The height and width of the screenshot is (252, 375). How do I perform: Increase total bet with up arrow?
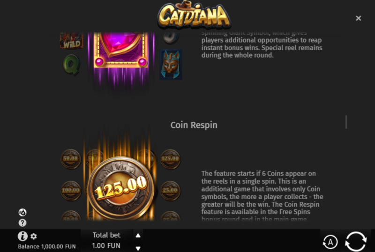[x=138, y=236]
